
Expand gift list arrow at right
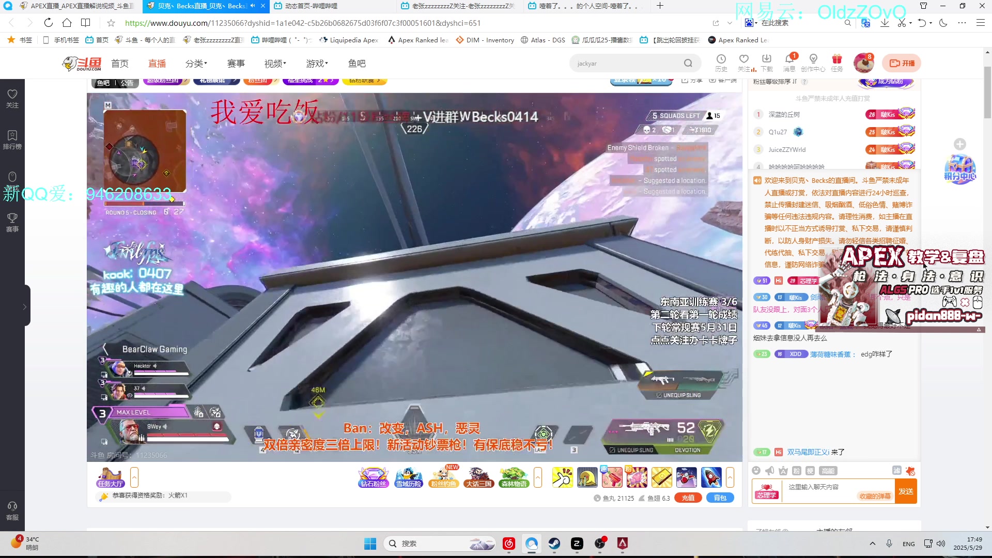(x=730, y=477)
